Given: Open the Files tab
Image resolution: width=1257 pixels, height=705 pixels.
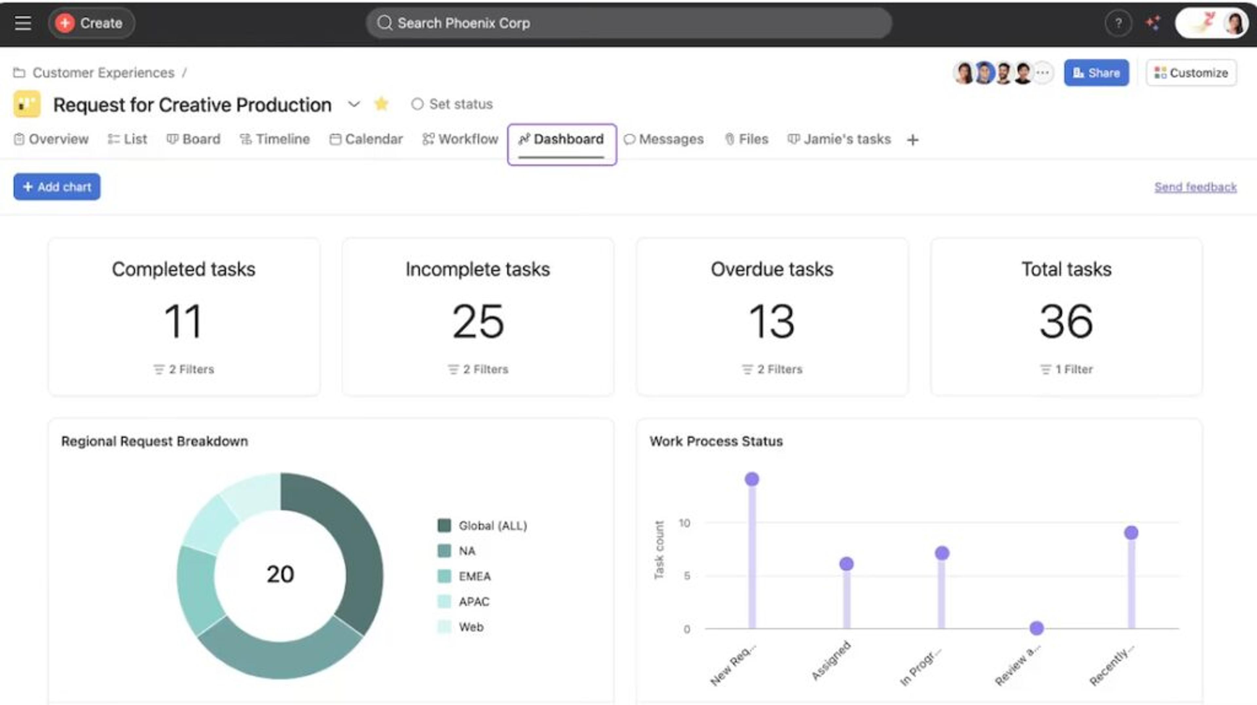Looking at the screenshot, I should [x=747, y=139].
